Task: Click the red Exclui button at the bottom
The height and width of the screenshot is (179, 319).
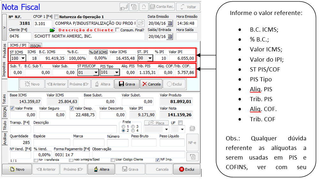Action: pos(186,169)
